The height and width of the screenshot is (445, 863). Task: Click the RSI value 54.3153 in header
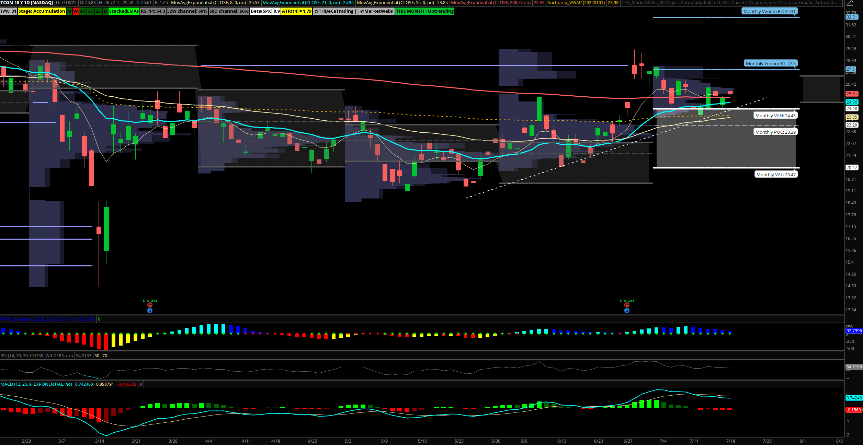[x=83, y=356]
